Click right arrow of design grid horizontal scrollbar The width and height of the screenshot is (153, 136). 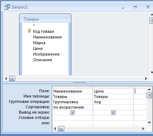pos(143,129)
